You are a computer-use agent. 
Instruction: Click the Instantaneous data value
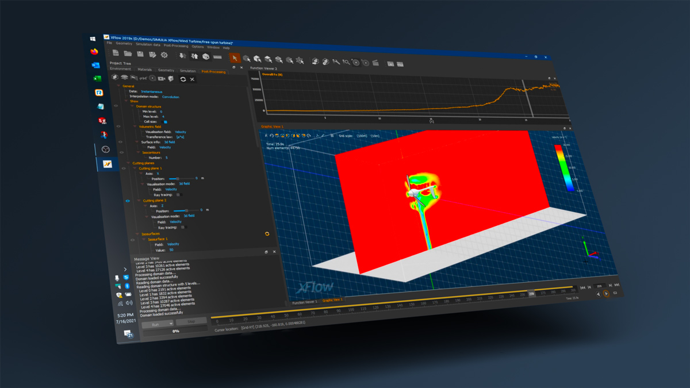click(x=152, y=91)
